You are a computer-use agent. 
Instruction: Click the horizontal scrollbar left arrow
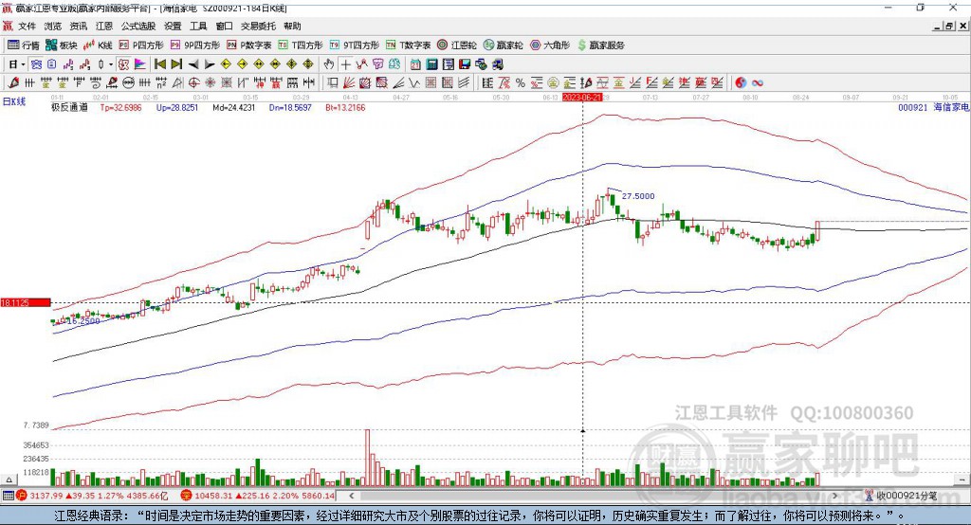(x=352, y=496)
